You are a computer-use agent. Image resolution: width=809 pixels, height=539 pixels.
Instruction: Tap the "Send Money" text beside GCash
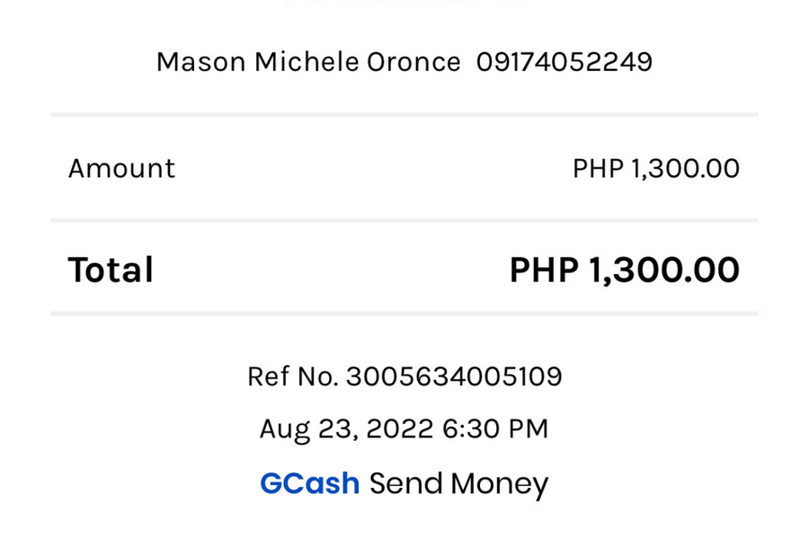(x=458, y=483)
